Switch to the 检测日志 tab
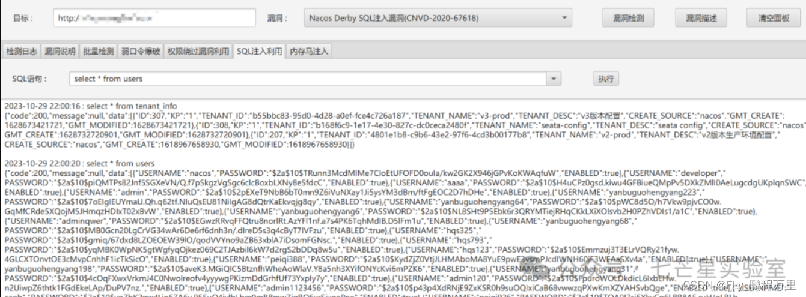This screenshot has height=297, width=806. click(x=22, y=52)
